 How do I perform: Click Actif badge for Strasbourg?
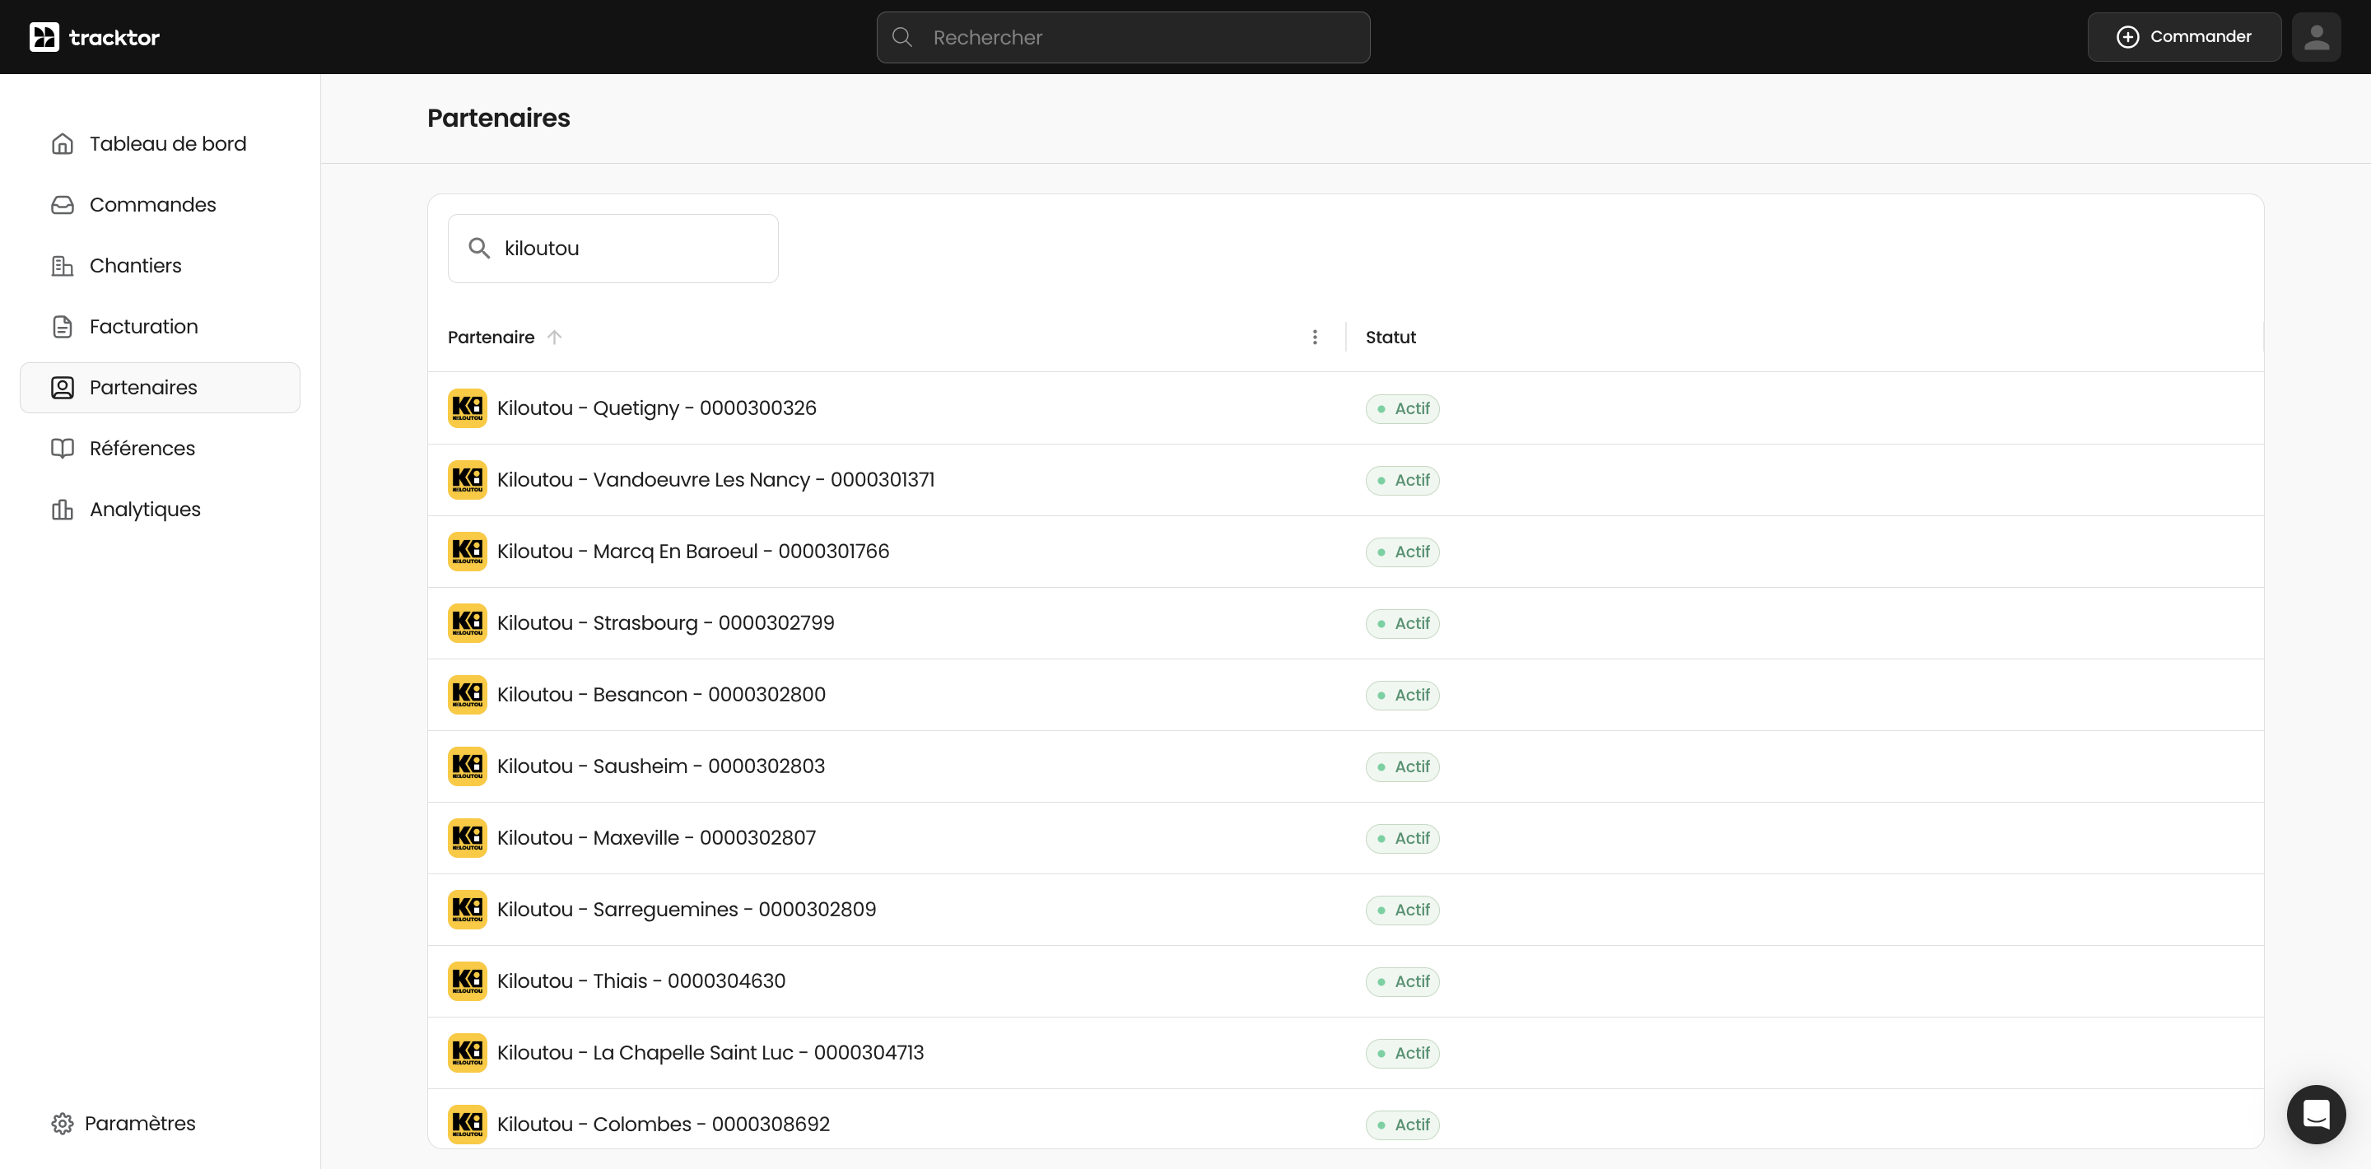pyautogui.click(x=1402, y=623)
